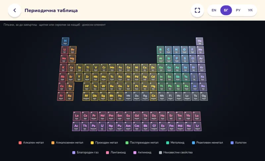Open the Potassium (K) tile
The width and height of the screenshot is (265, 161).
pyautogui.click(x=63, y=68)
